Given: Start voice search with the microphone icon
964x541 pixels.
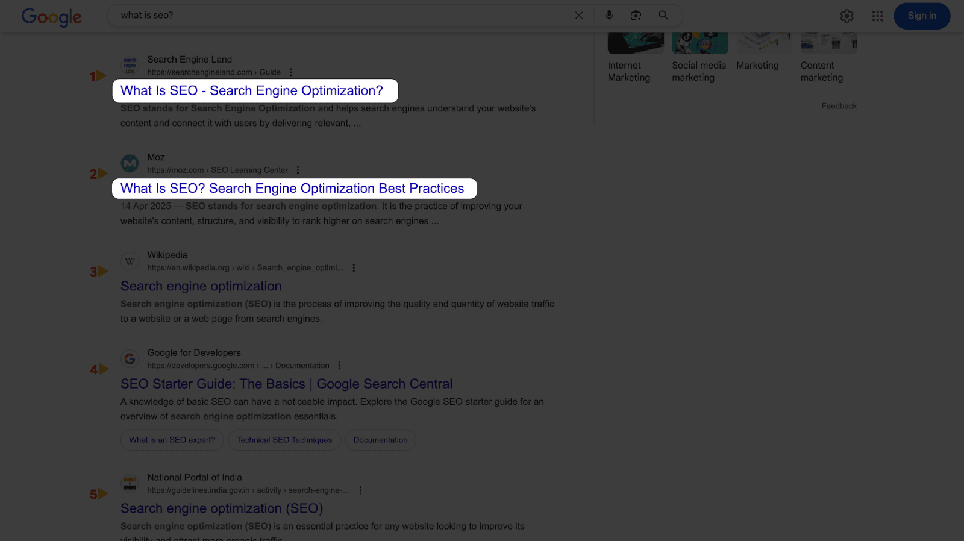Looking at the screenshot, I should (x=609, y=16).
